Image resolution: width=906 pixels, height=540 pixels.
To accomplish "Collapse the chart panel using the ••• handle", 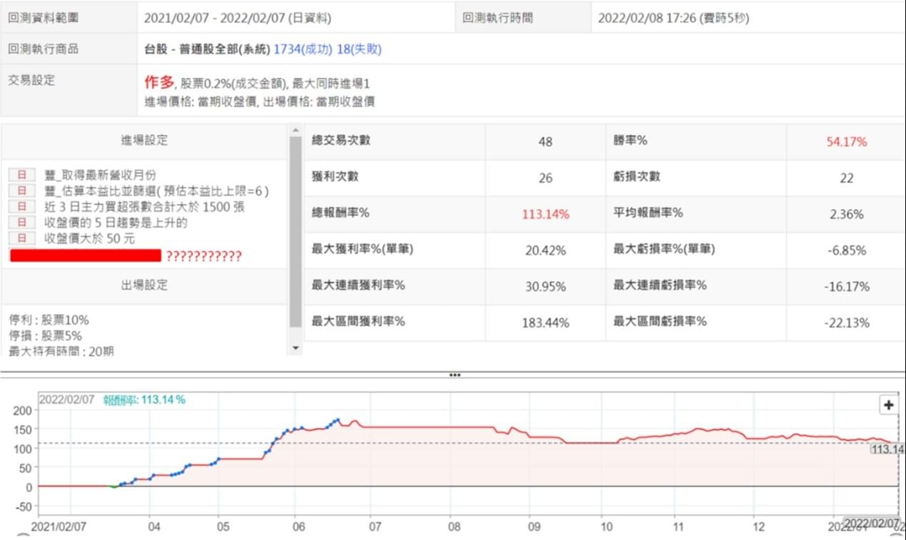I will (x=455, y=374).
